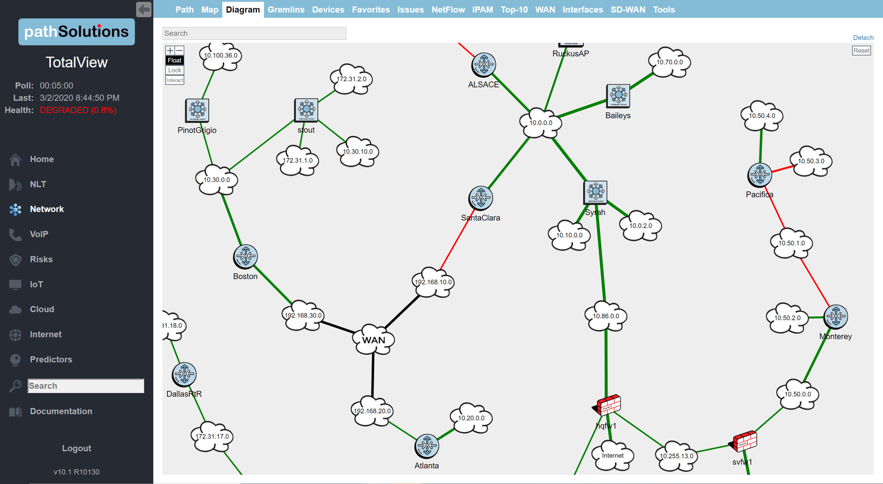
Task: Click the WAN cloud node
Action: point(374,340)
